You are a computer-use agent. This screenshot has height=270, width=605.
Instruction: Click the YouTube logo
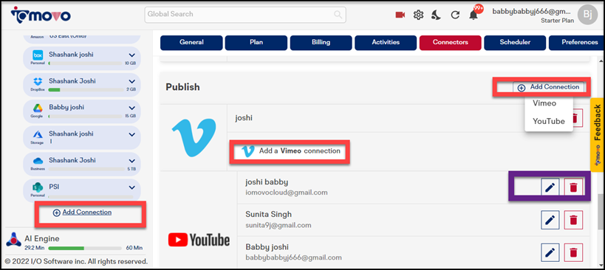click(199, 240)
